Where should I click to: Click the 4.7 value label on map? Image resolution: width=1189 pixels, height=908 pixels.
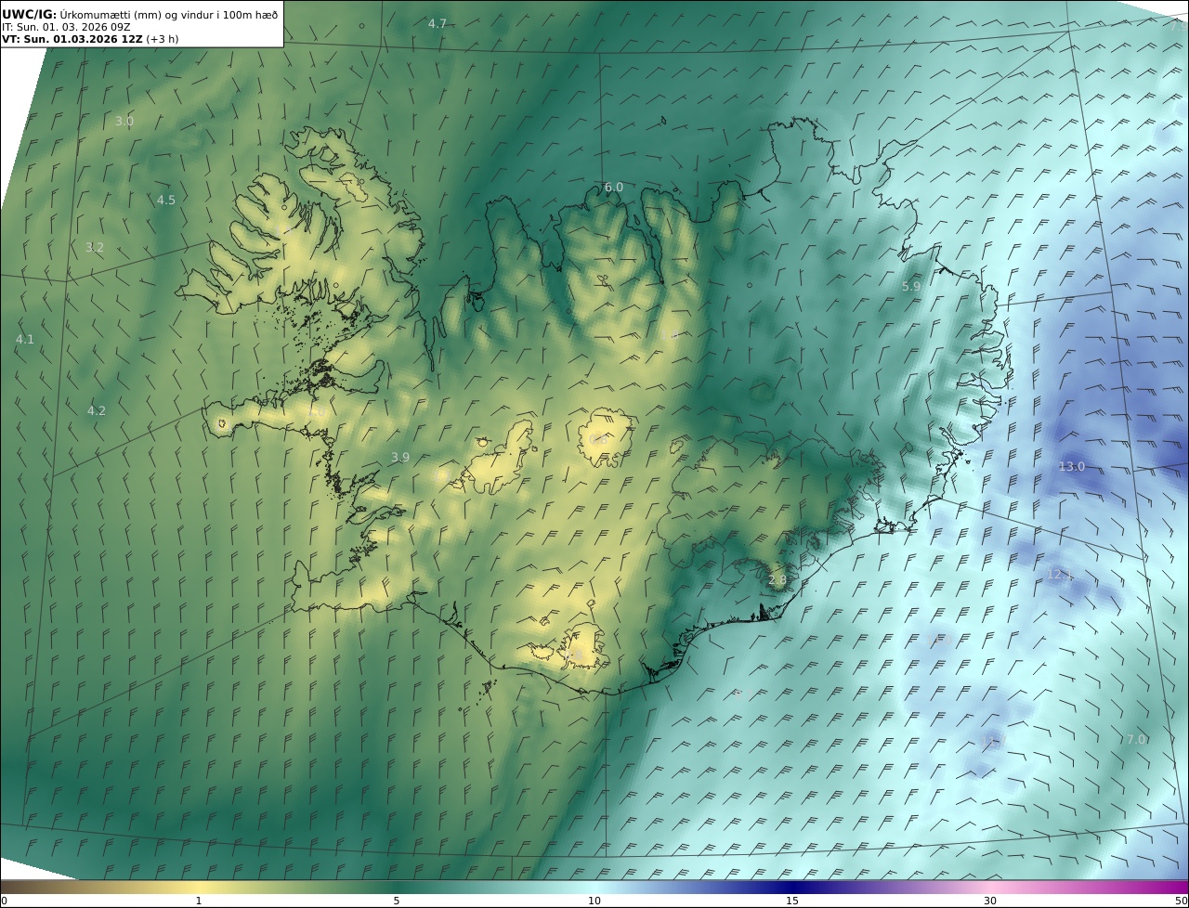[438, 23]
